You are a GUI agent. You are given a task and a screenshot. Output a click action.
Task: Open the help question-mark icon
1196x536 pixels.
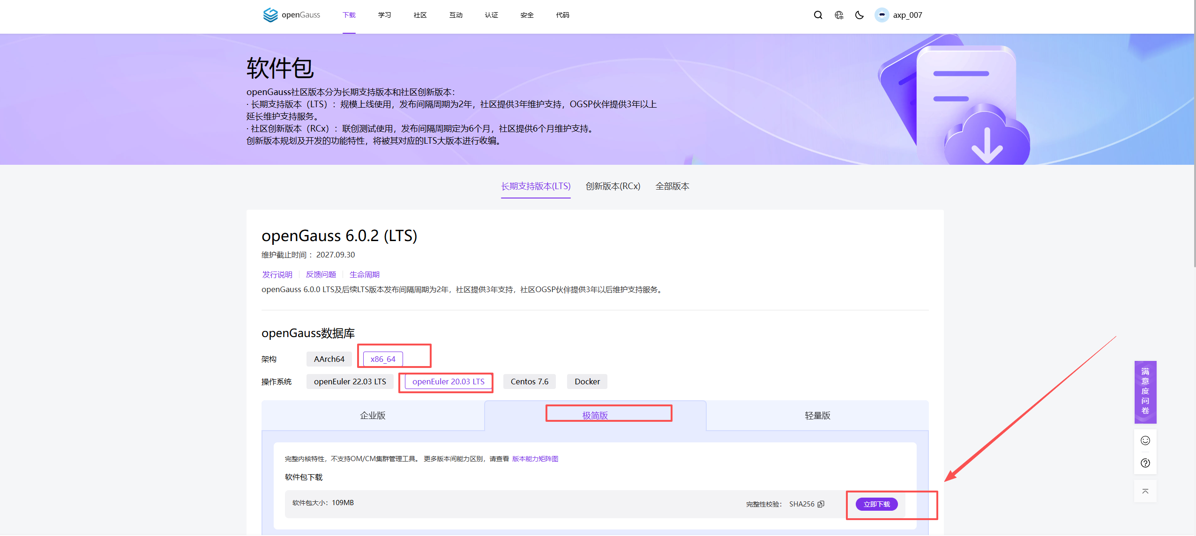pyautogui.click(x=1145, y=463)
